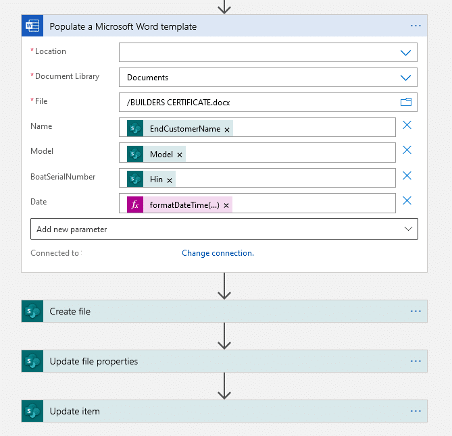Open Update item action ellipsis menu

click(416, 411)
